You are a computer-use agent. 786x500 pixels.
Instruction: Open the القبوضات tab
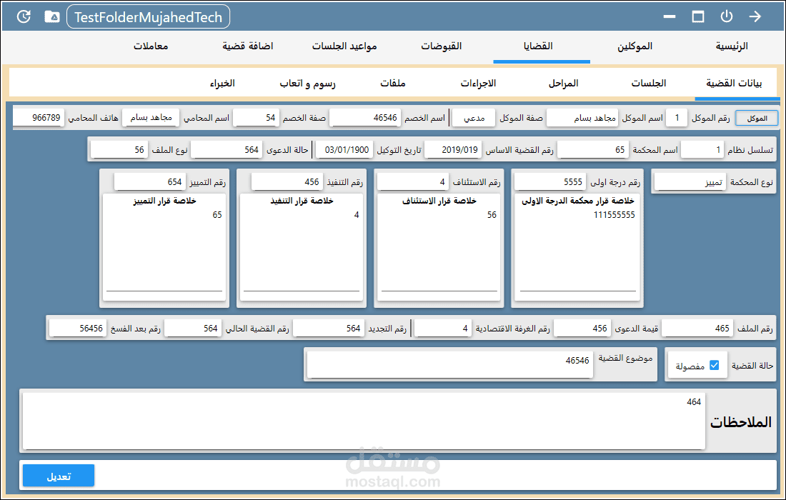point(441,46)
